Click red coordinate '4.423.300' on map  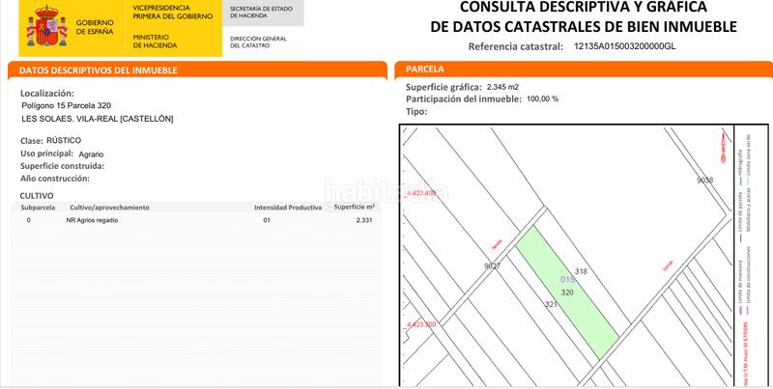(421, 324)
